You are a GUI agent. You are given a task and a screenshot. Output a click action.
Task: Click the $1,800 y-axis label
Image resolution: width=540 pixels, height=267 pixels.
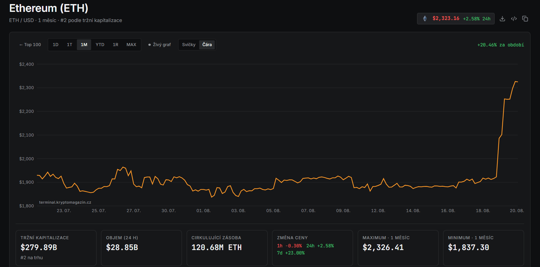(x=26, y=206)
